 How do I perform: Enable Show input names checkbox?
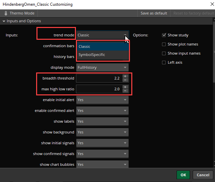click(164, 53)
